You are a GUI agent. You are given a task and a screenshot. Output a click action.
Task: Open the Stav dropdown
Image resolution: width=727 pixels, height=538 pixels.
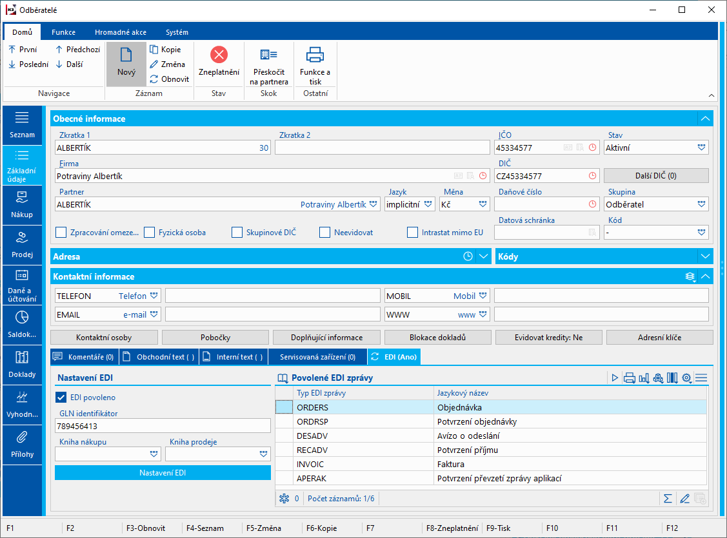click(x=701, y=148)
